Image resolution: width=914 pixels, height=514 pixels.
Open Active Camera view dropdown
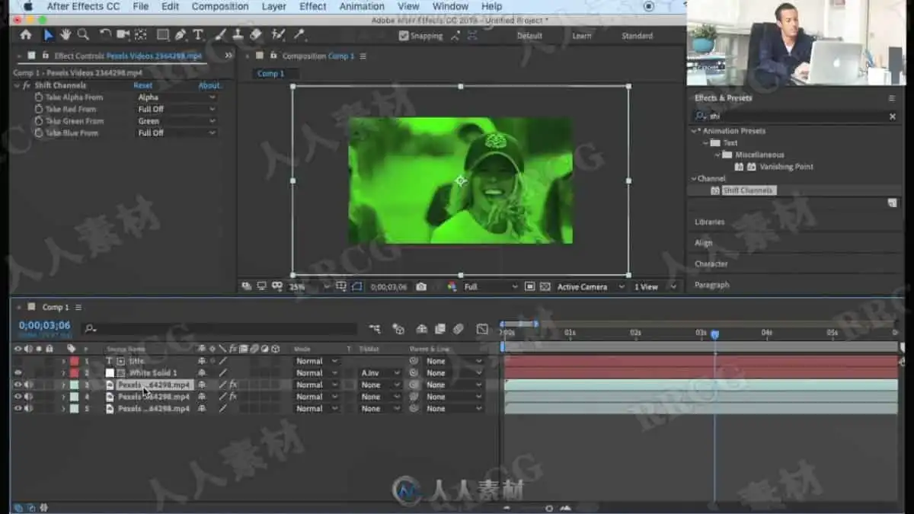[590, 287]
